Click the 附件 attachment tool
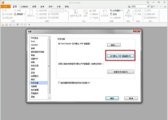Viewport: 168px width, 120px height. coord(148,10)
